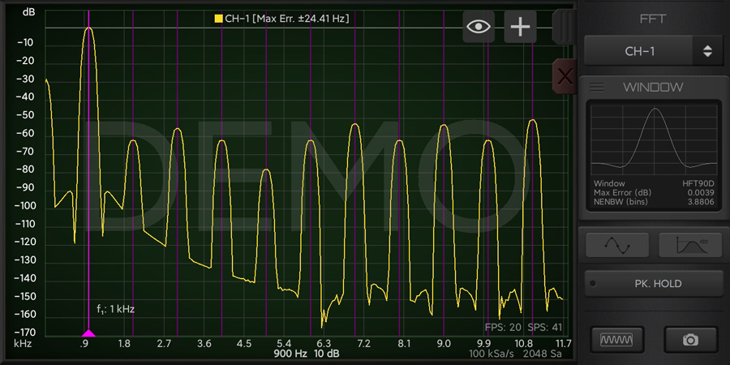
Task: Toggle trace visibility with the eye icon
Action: pos(479,27)
